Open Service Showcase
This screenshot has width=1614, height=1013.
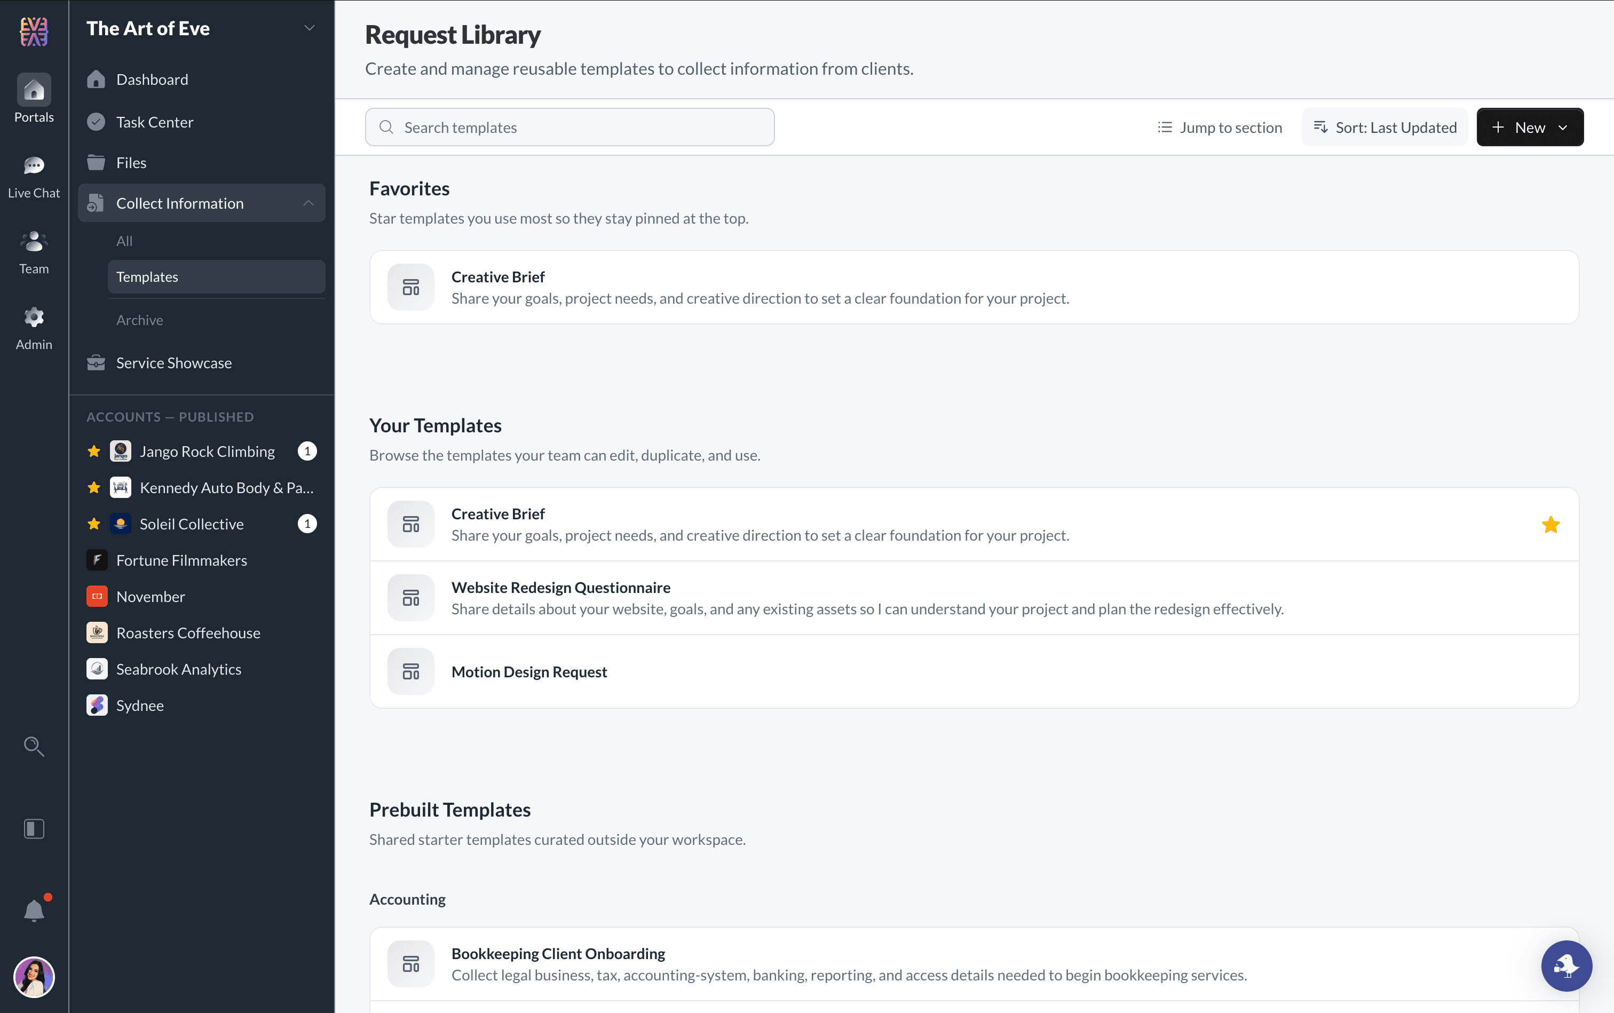point(202,363)
